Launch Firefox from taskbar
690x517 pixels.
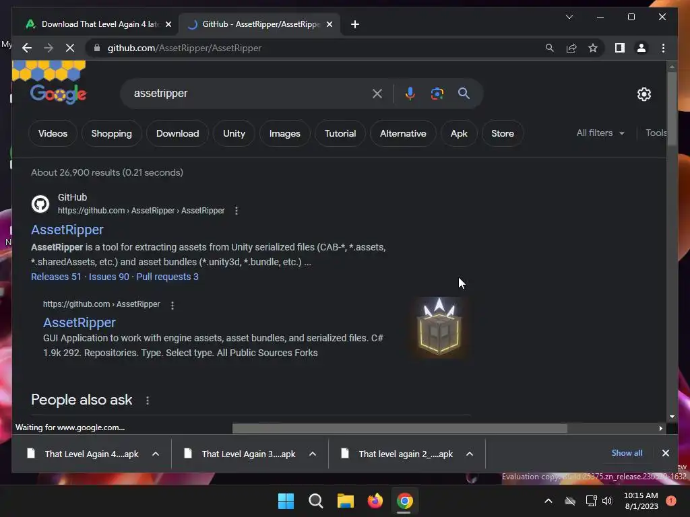coord(375,501)
